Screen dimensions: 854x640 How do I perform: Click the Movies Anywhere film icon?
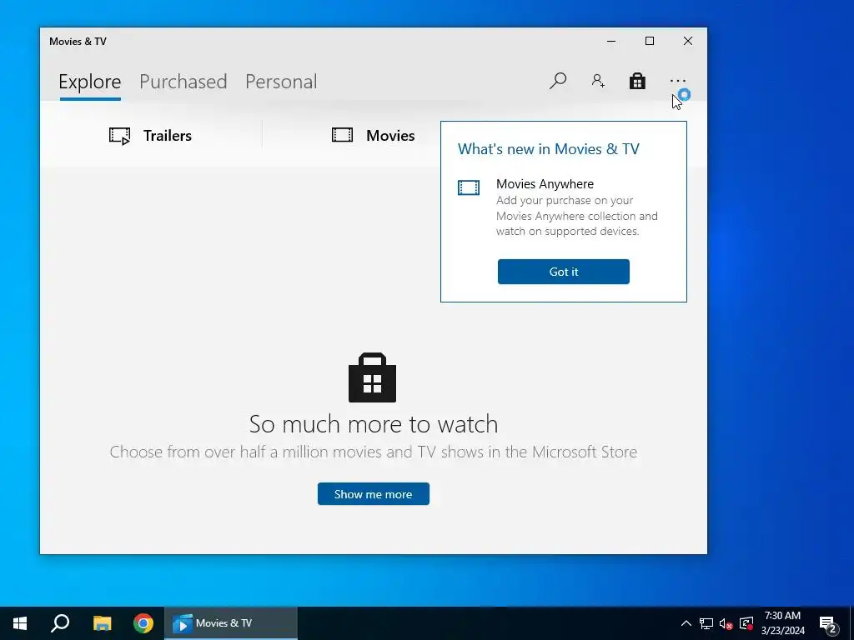click(x=469, y=187)
